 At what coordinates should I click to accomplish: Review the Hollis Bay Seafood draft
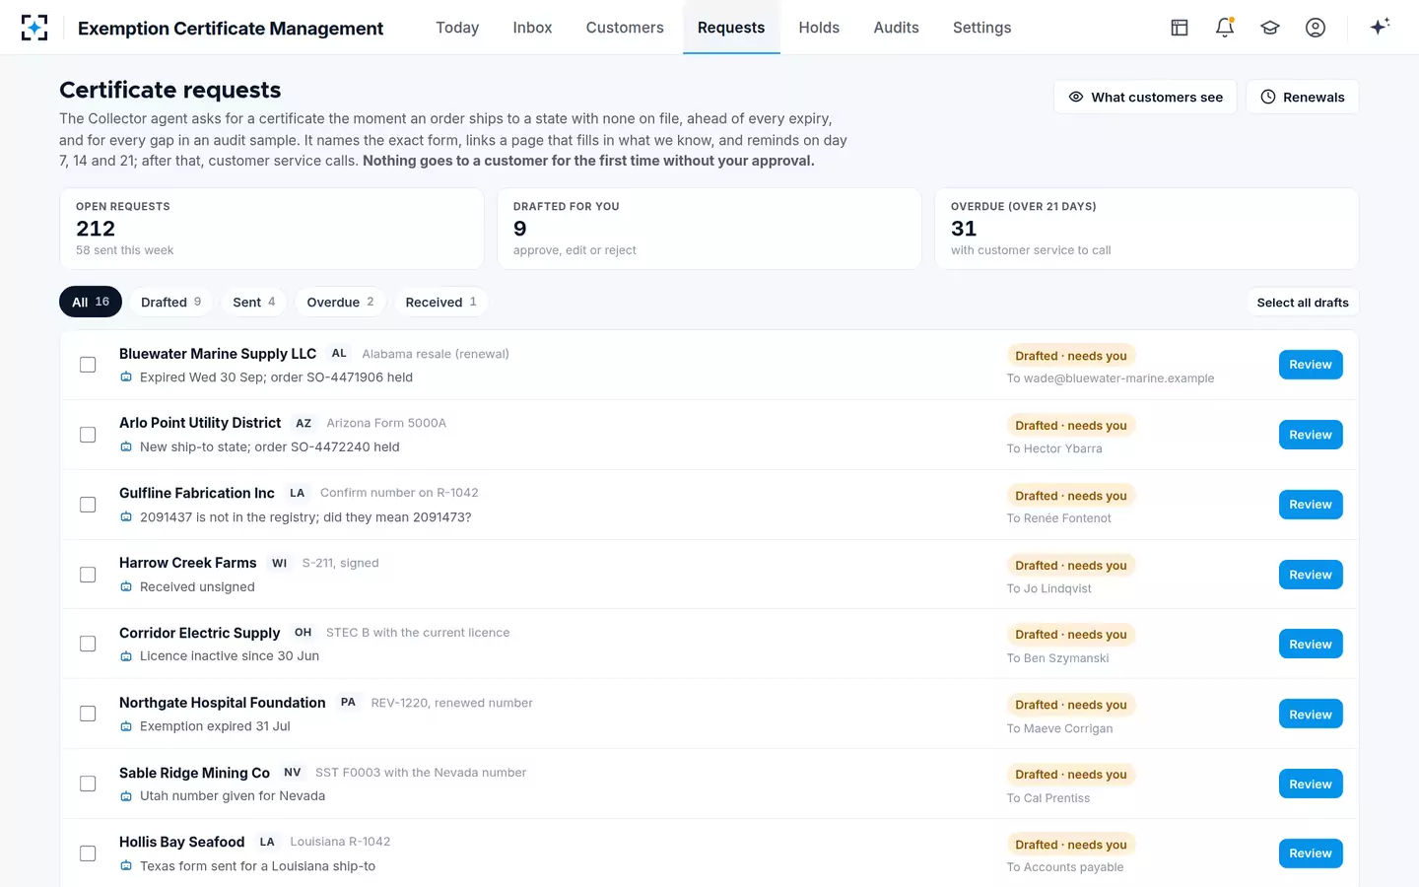point(1311,853)
